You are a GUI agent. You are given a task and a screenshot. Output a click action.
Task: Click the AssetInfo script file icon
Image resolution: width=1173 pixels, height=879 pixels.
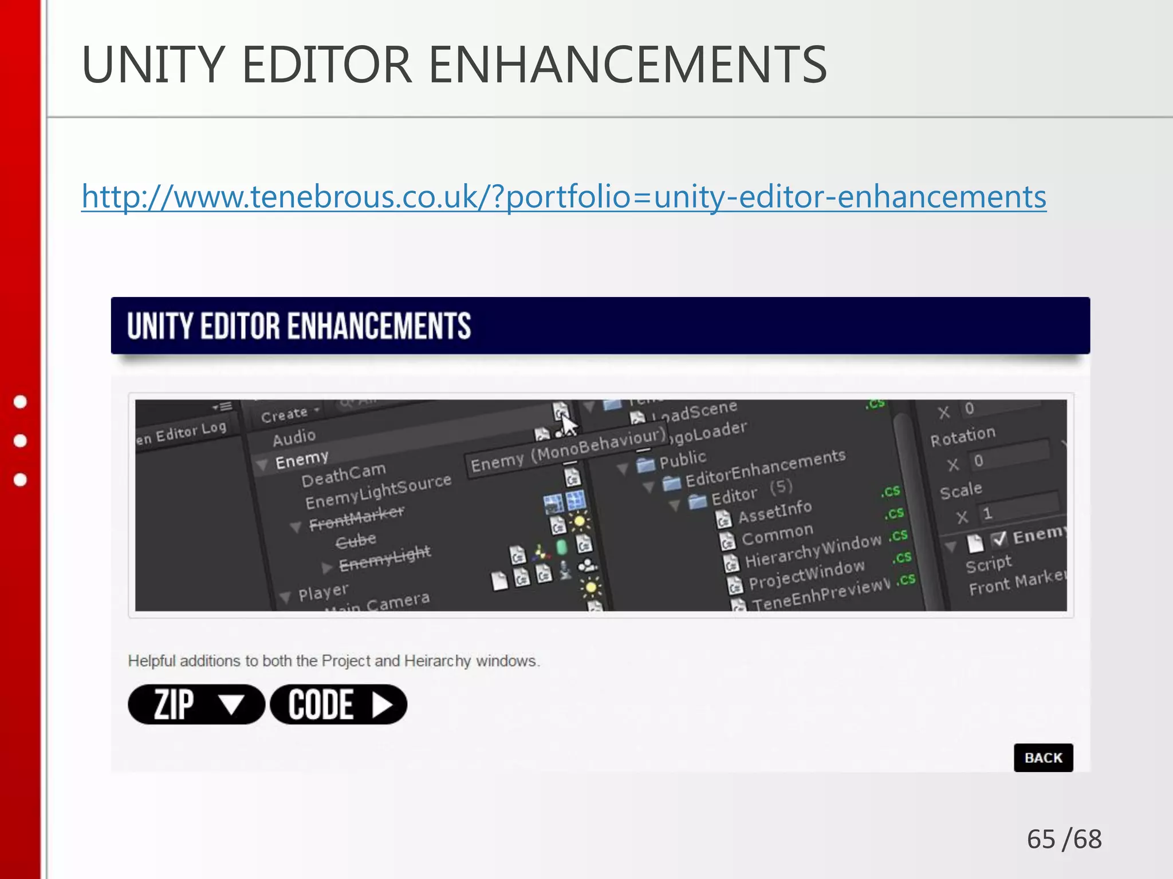pyautogui.click(x=723, y=519)
